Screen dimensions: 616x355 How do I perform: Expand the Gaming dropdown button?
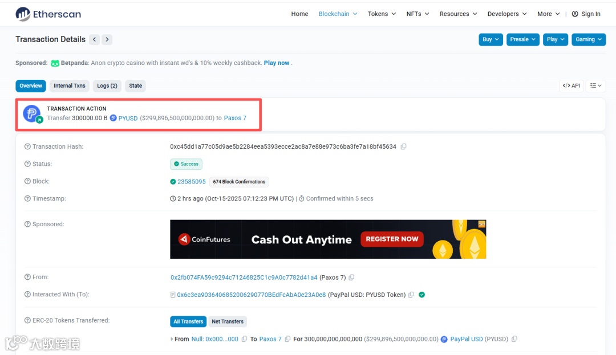pyautogui.click(x=589, y=39)
